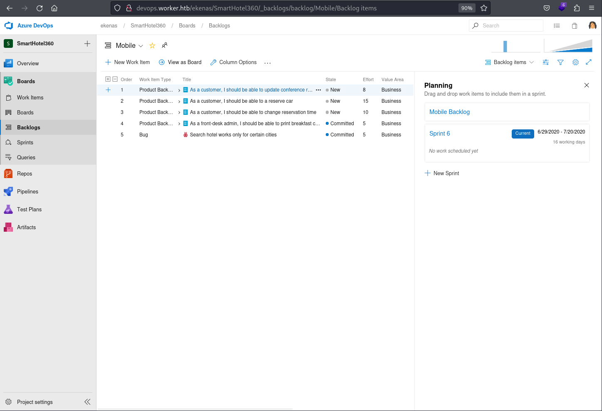The height and width of the screenshot is (411, 602).
Task: Open the Repos hub icon
Action: click(x=8, y=173)
